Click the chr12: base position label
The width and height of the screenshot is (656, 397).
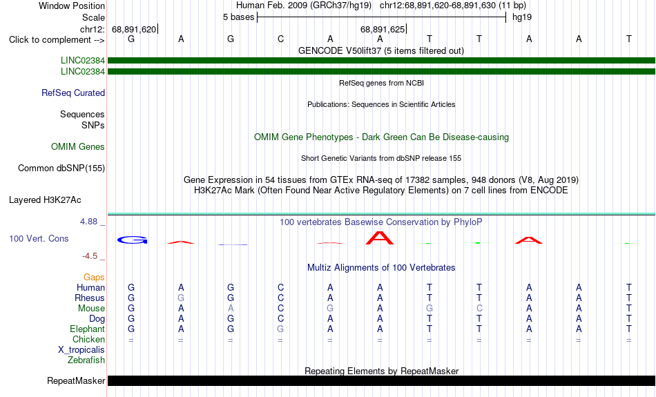(x=93, y=29)
